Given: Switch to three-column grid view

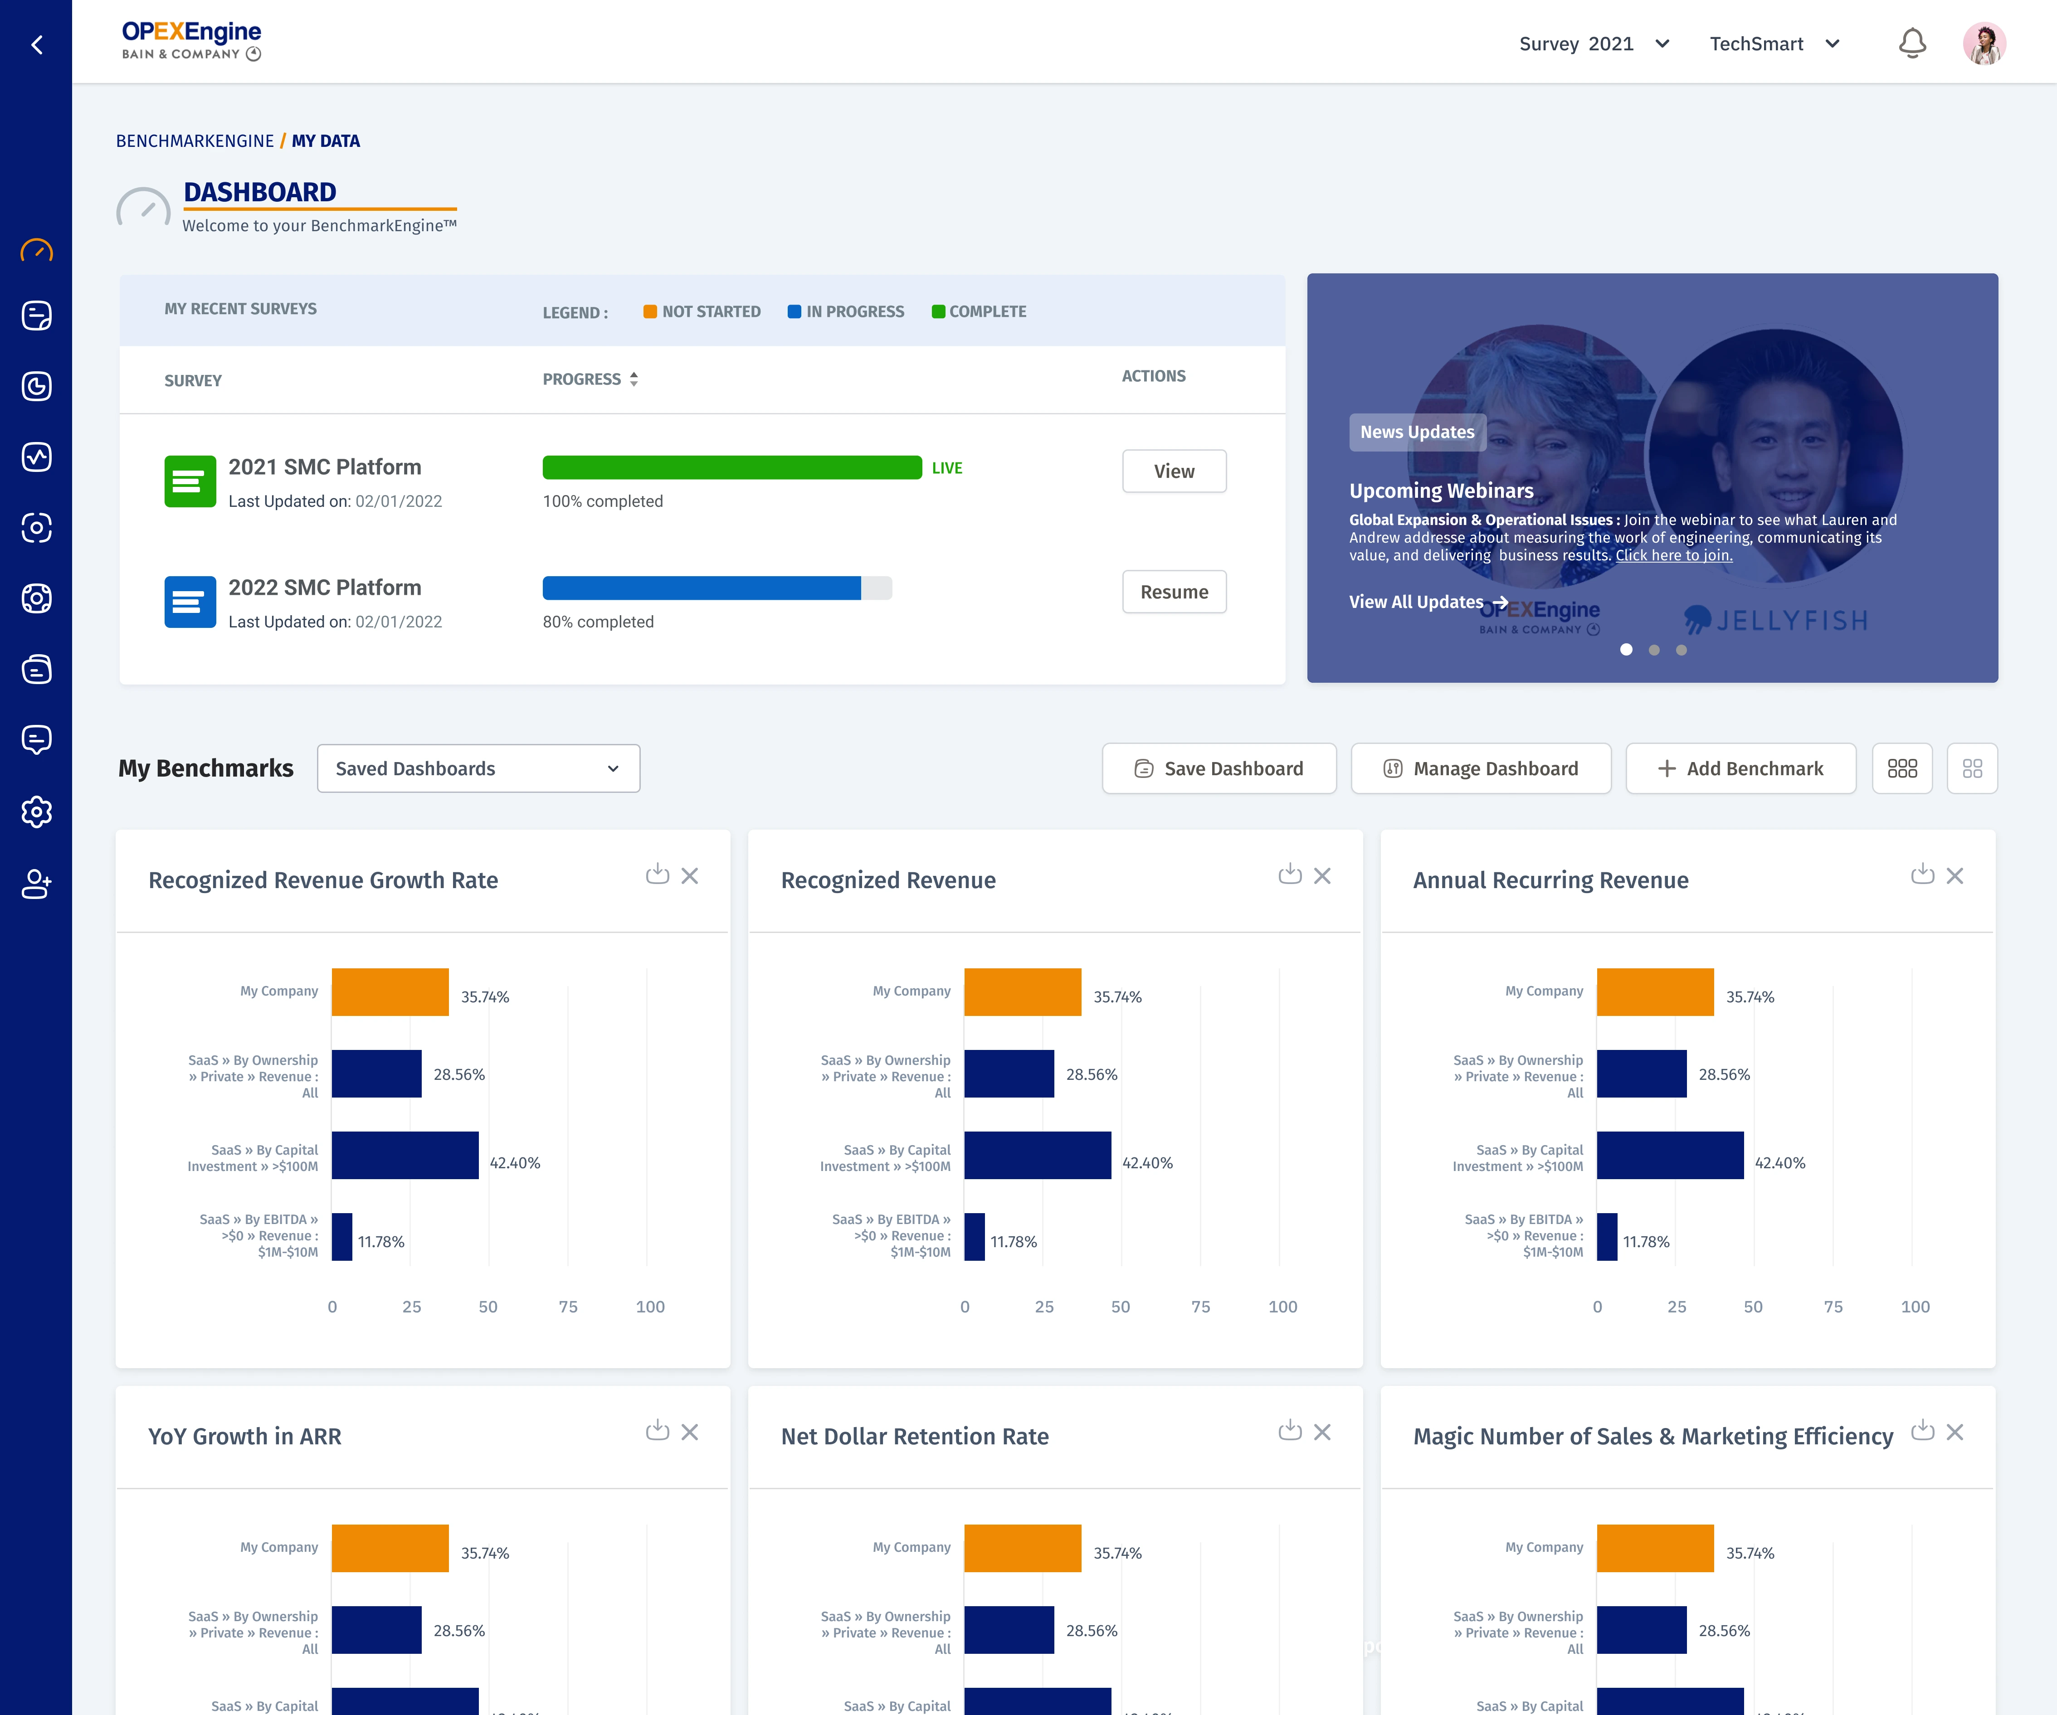Looking at the screenshot, I should pyautogui.click(x=1902, y=768).
